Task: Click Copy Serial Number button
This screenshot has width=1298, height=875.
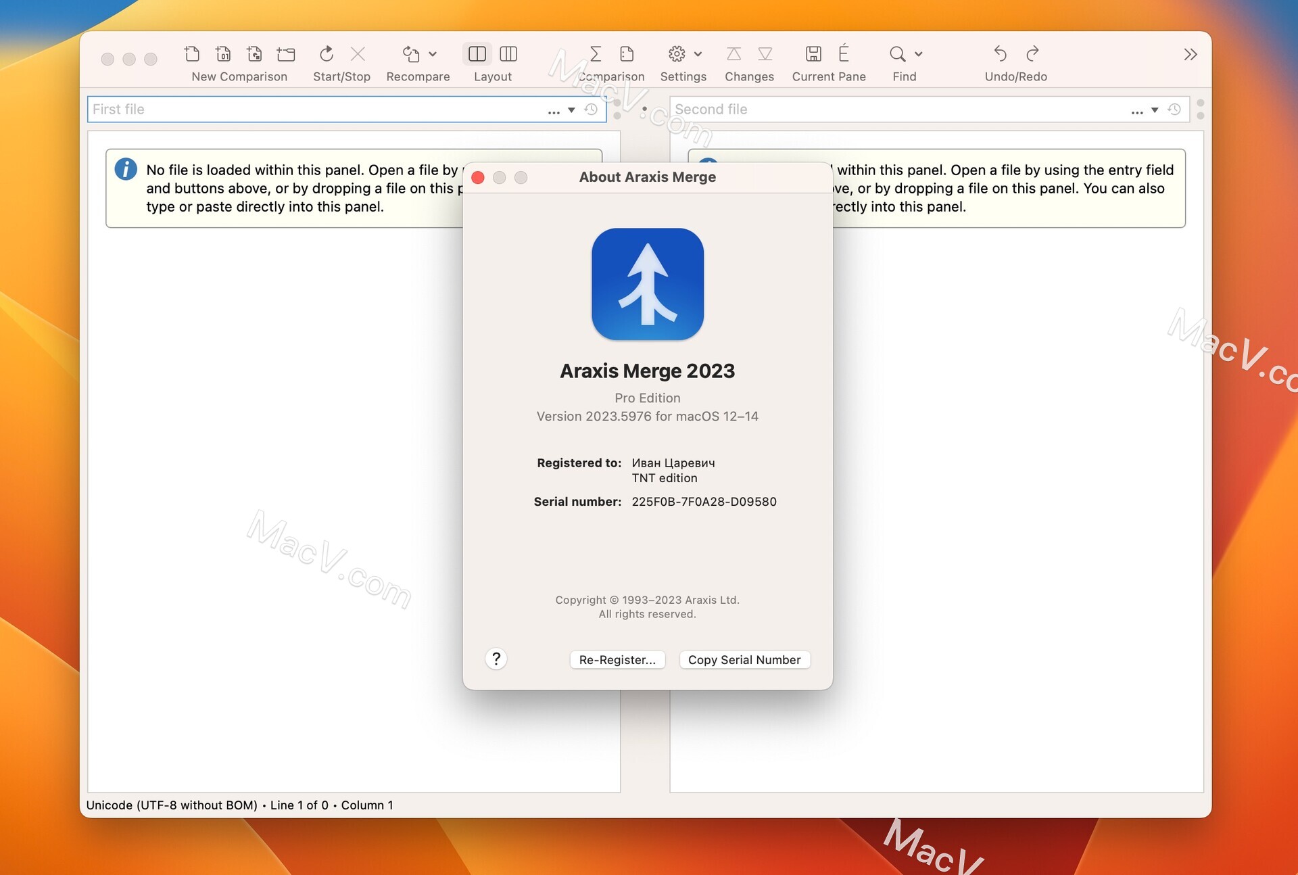Action: pyautogui.click(x=744, y=659)
